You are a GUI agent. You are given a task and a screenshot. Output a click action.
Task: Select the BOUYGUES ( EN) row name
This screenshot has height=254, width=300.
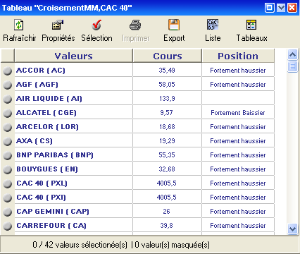click(x=47, y=169)
